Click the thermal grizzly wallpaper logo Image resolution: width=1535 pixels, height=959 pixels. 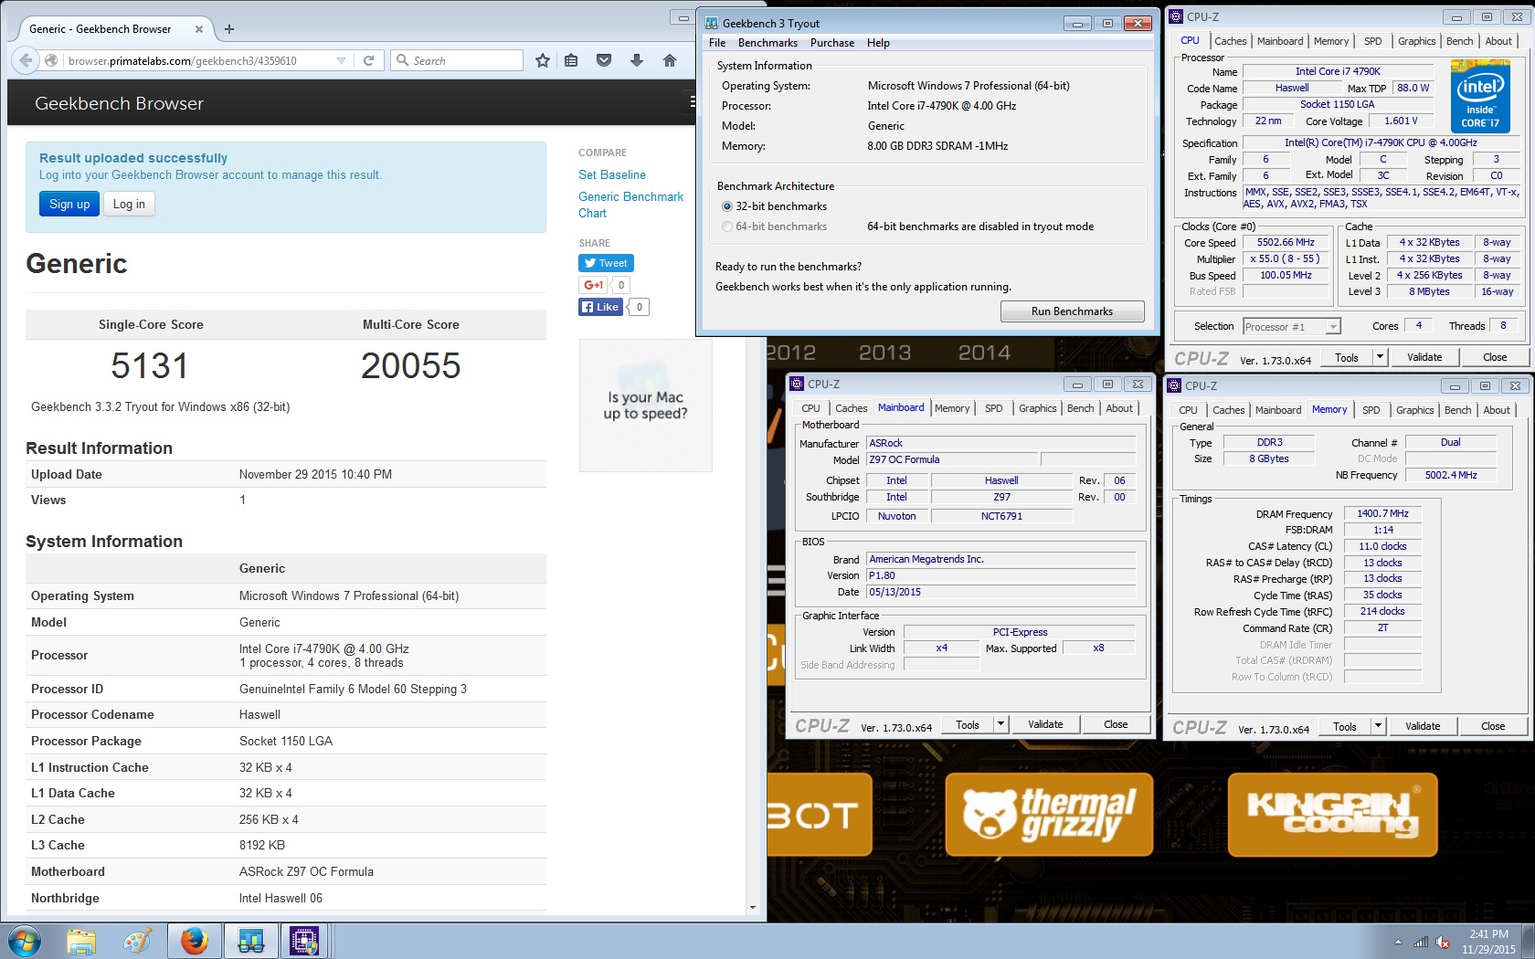(x=1049, y=815)
